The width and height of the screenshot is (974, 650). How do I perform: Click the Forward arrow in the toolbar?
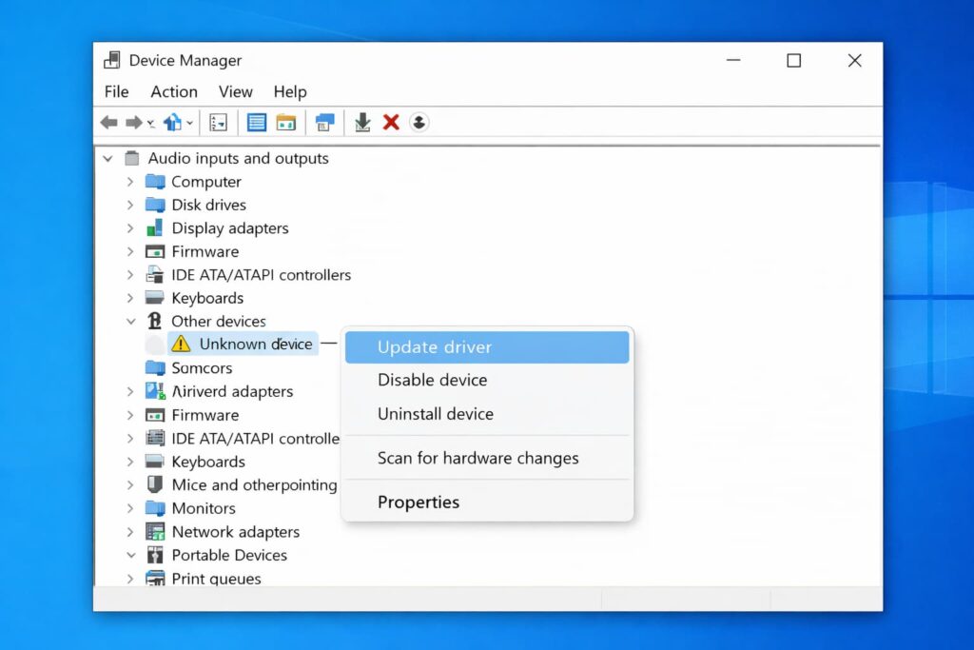coord(134,123)
